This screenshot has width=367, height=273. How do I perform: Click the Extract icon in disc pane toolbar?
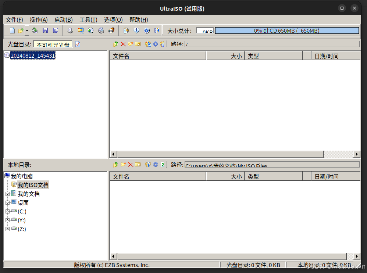(148, 44)
